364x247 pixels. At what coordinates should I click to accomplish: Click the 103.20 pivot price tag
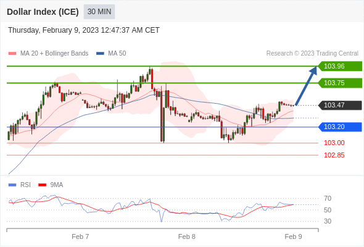[x=340, y=127]
